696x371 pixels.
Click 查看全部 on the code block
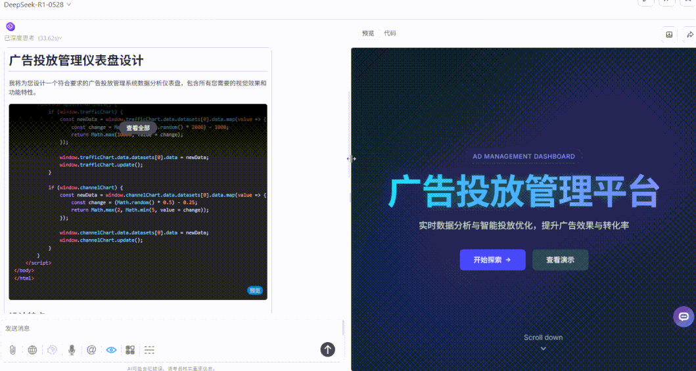point(137,127)
